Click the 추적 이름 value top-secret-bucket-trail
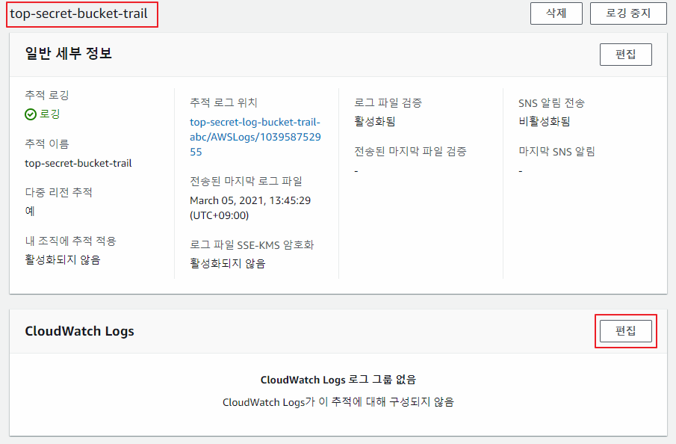The image size is (676, 444). point(78,163)
